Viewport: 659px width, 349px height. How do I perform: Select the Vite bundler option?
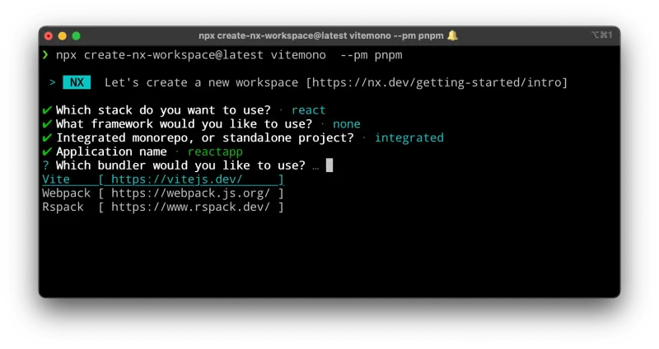pyautogui.click(x=56, y=179)
